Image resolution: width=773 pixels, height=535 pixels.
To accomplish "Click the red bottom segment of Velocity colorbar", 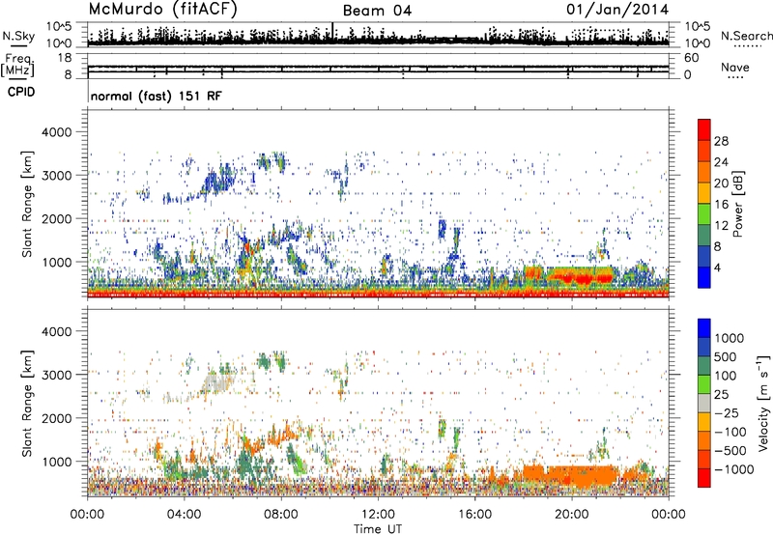I will tap(704, 478).
